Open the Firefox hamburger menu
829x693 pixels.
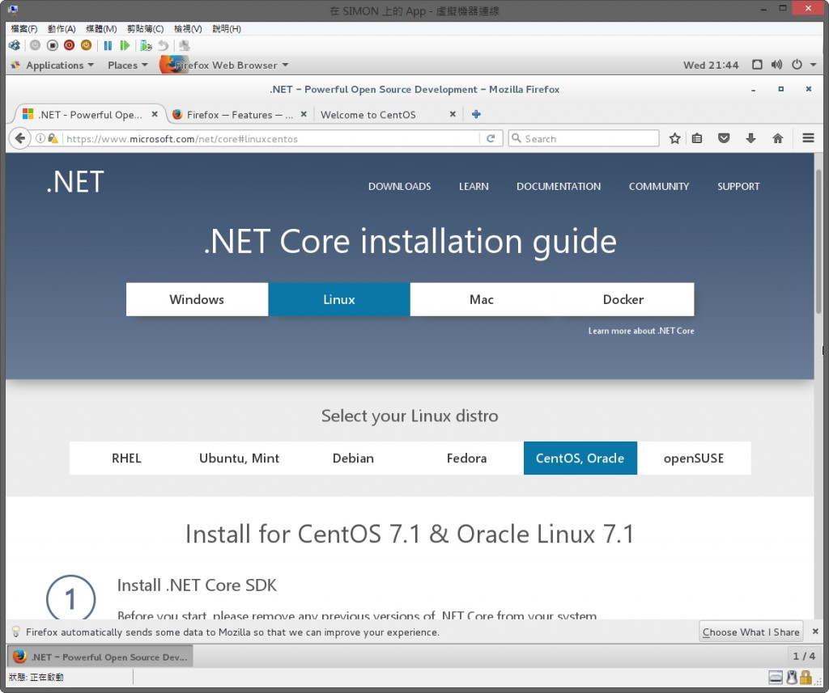808,138
